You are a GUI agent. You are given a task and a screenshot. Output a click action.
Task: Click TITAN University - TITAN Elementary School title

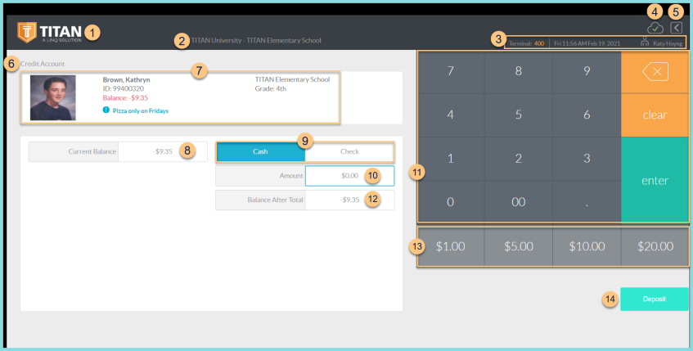coord(256,40)
